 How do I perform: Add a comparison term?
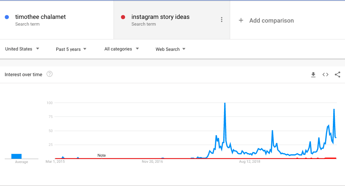[272, 21]
